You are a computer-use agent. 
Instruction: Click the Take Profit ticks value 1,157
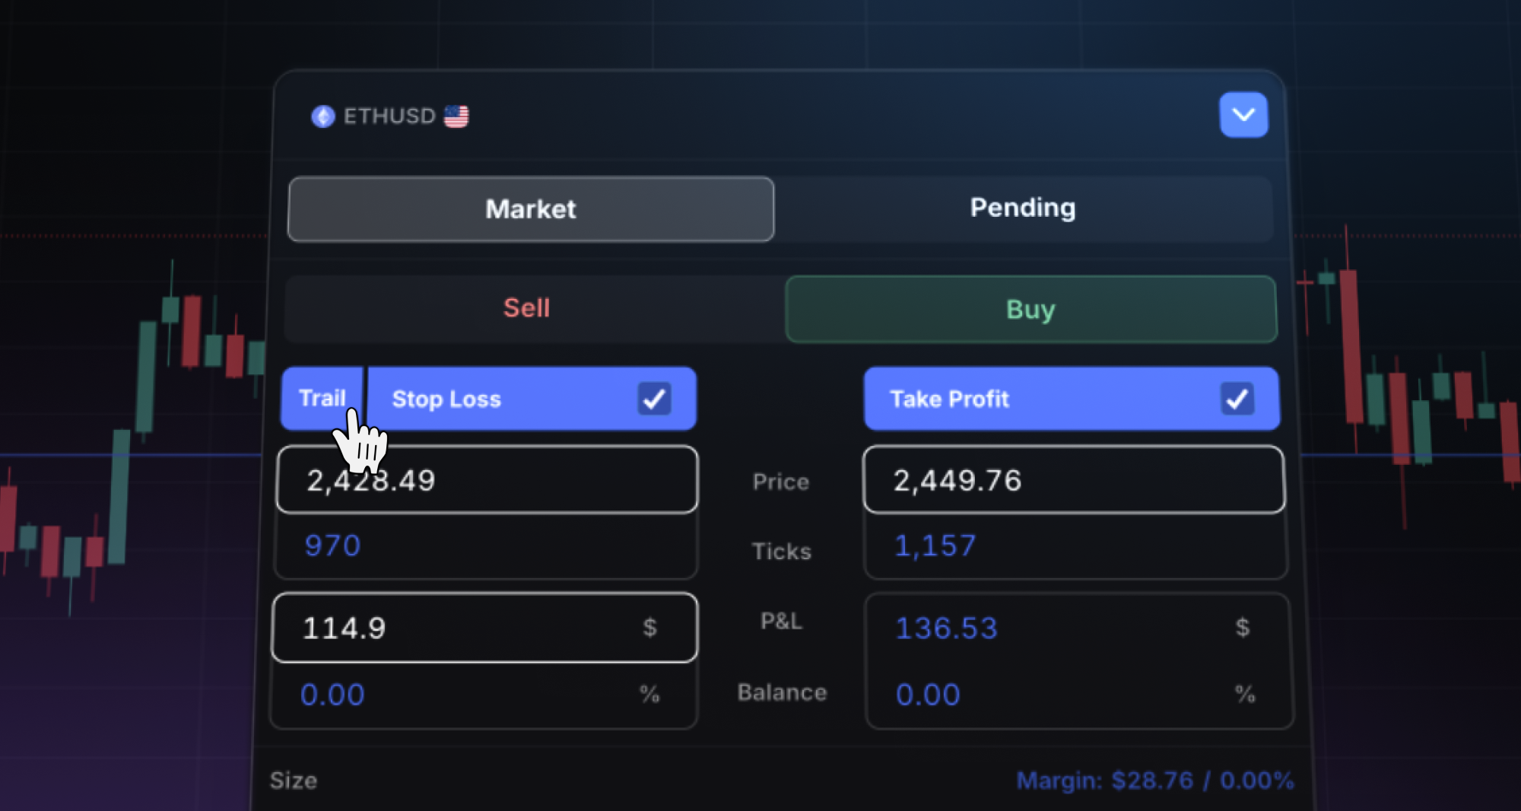point(935,545)
